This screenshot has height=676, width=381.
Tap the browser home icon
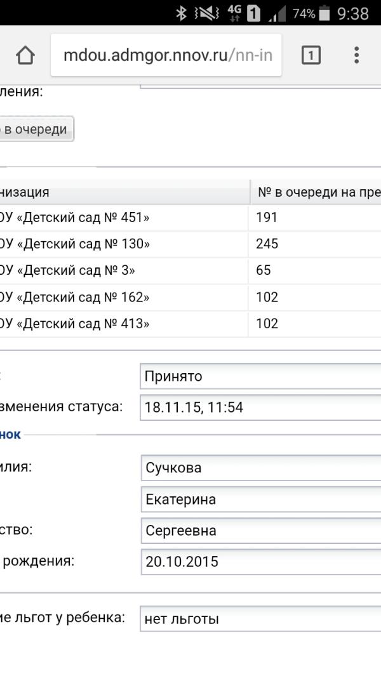25,55
